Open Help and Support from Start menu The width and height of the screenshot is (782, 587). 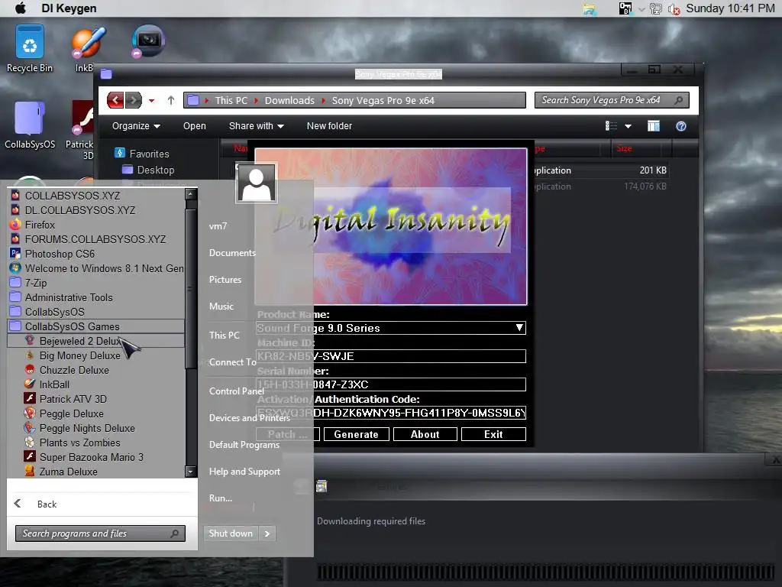[x=244, y=471]
